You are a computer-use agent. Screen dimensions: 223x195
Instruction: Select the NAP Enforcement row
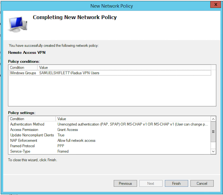pyautogui.click(x=110, y=141)
